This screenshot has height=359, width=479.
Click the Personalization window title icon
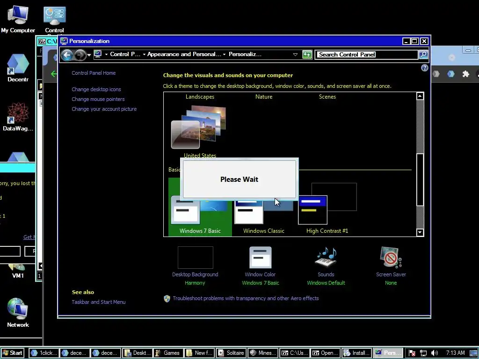(x=64, y=41)
